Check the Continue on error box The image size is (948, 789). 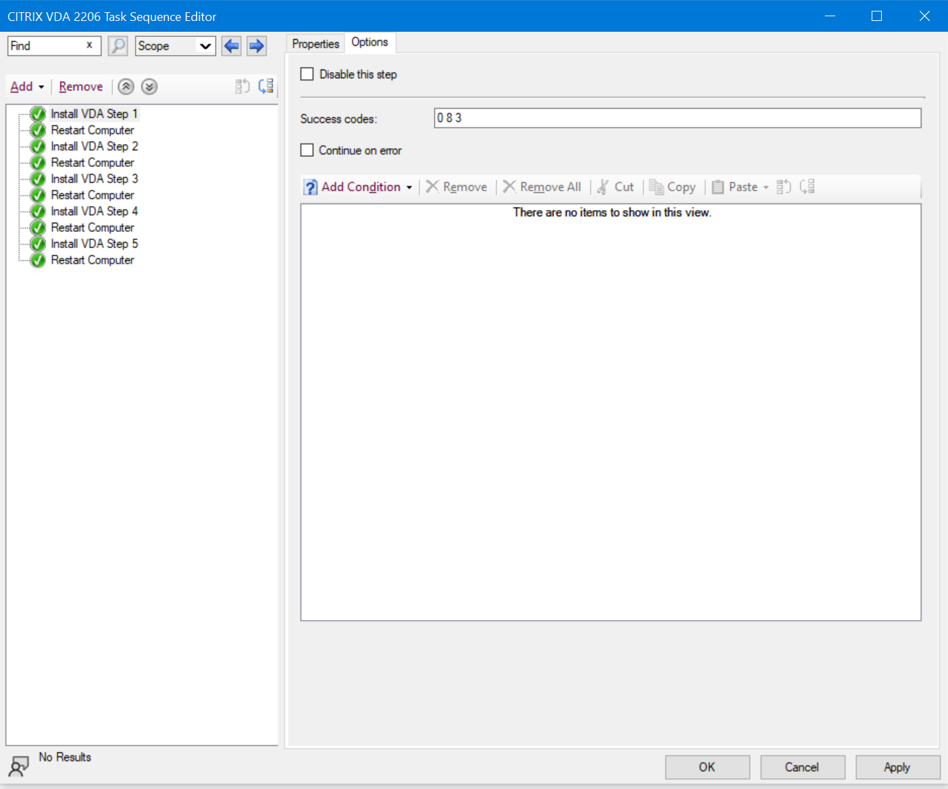pos(307,150)
